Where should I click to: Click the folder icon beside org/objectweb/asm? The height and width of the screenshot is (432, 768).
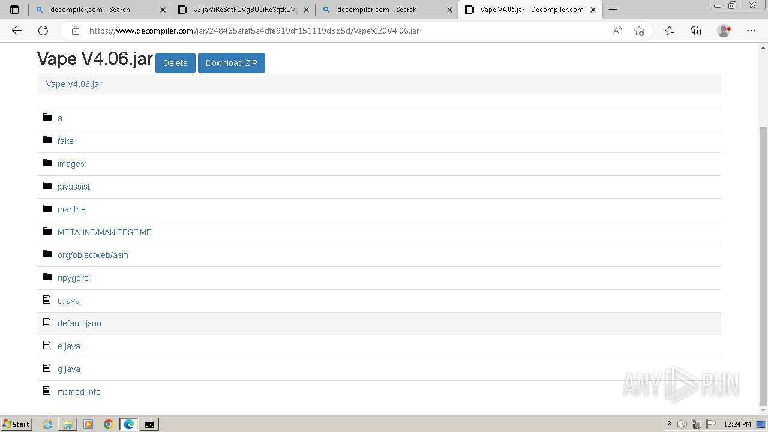point(47,254)
